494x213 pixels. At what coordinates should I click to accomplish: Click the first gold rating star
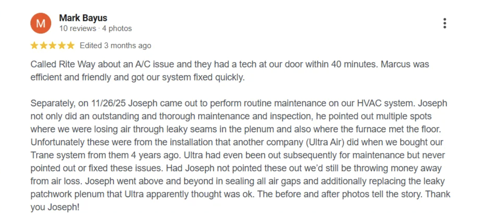click(35, 46)
